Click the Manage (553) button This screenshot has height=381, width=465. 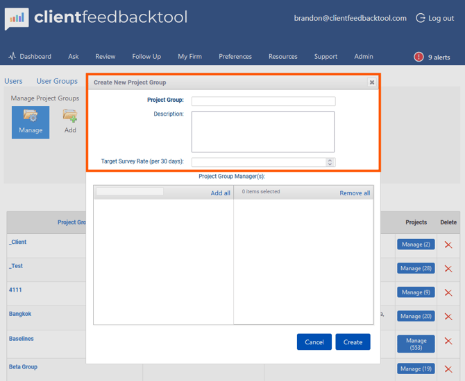(x=416, y=344)
